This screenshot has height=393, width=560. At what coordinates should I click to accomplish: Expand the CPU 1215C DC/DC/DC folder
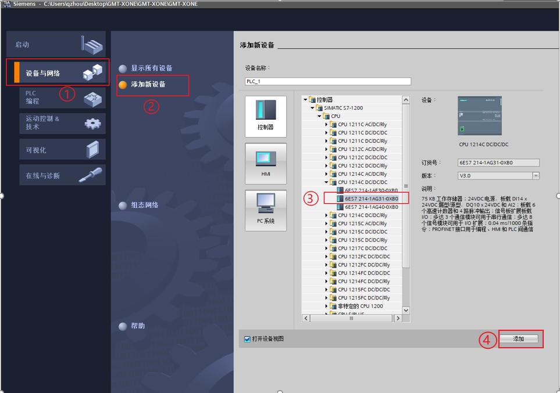point(327,232)
